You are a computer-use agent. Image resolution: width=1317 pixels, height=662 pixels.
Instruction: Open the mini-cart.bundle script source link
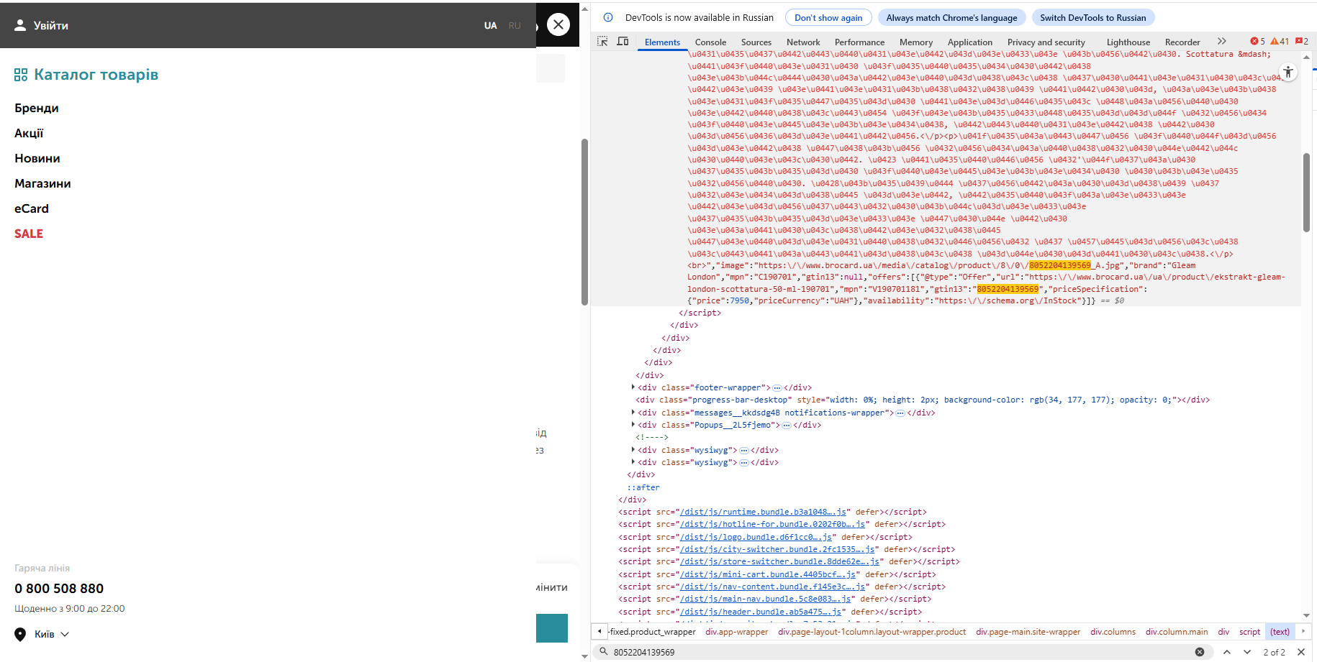coord(768,574)
